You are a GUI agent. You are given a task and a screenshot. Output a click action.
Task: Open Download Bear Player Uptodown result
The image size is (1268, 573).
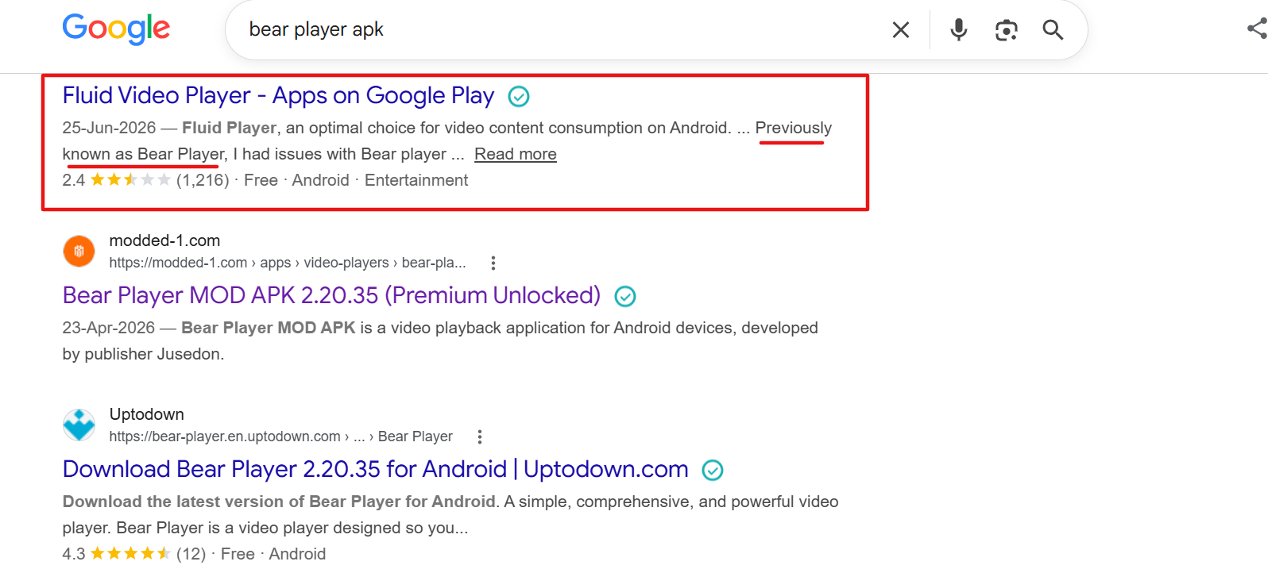click(x=375, y=469)
